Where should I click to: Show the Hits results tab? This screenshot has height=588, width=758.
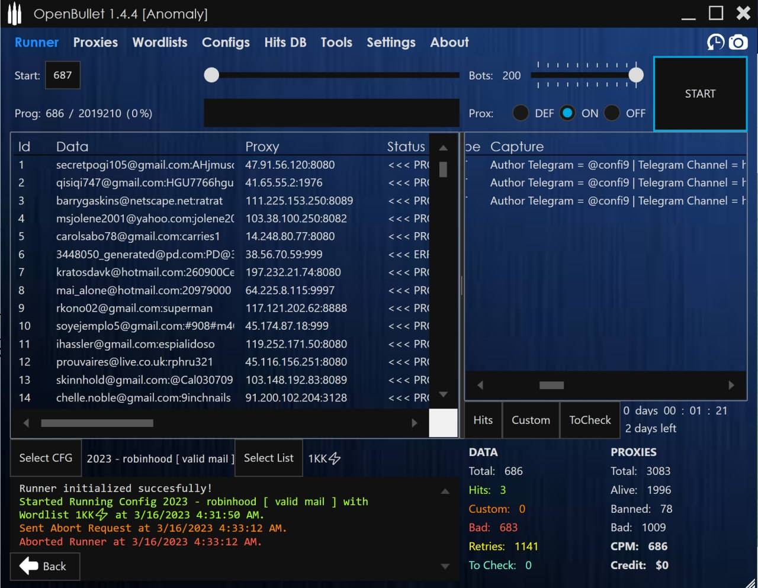483,420
